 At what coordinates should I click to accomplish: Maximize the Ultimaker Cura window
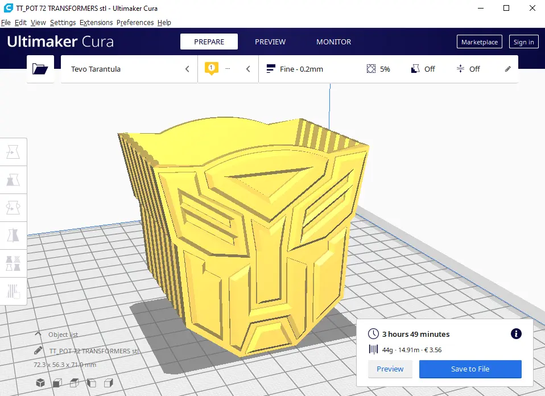click(506, 8)
